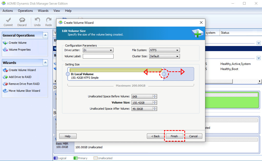The image size is (262, 161).
Task: Click the Move Volume Slice Wizard icon
Action: [x=5, y=91]
